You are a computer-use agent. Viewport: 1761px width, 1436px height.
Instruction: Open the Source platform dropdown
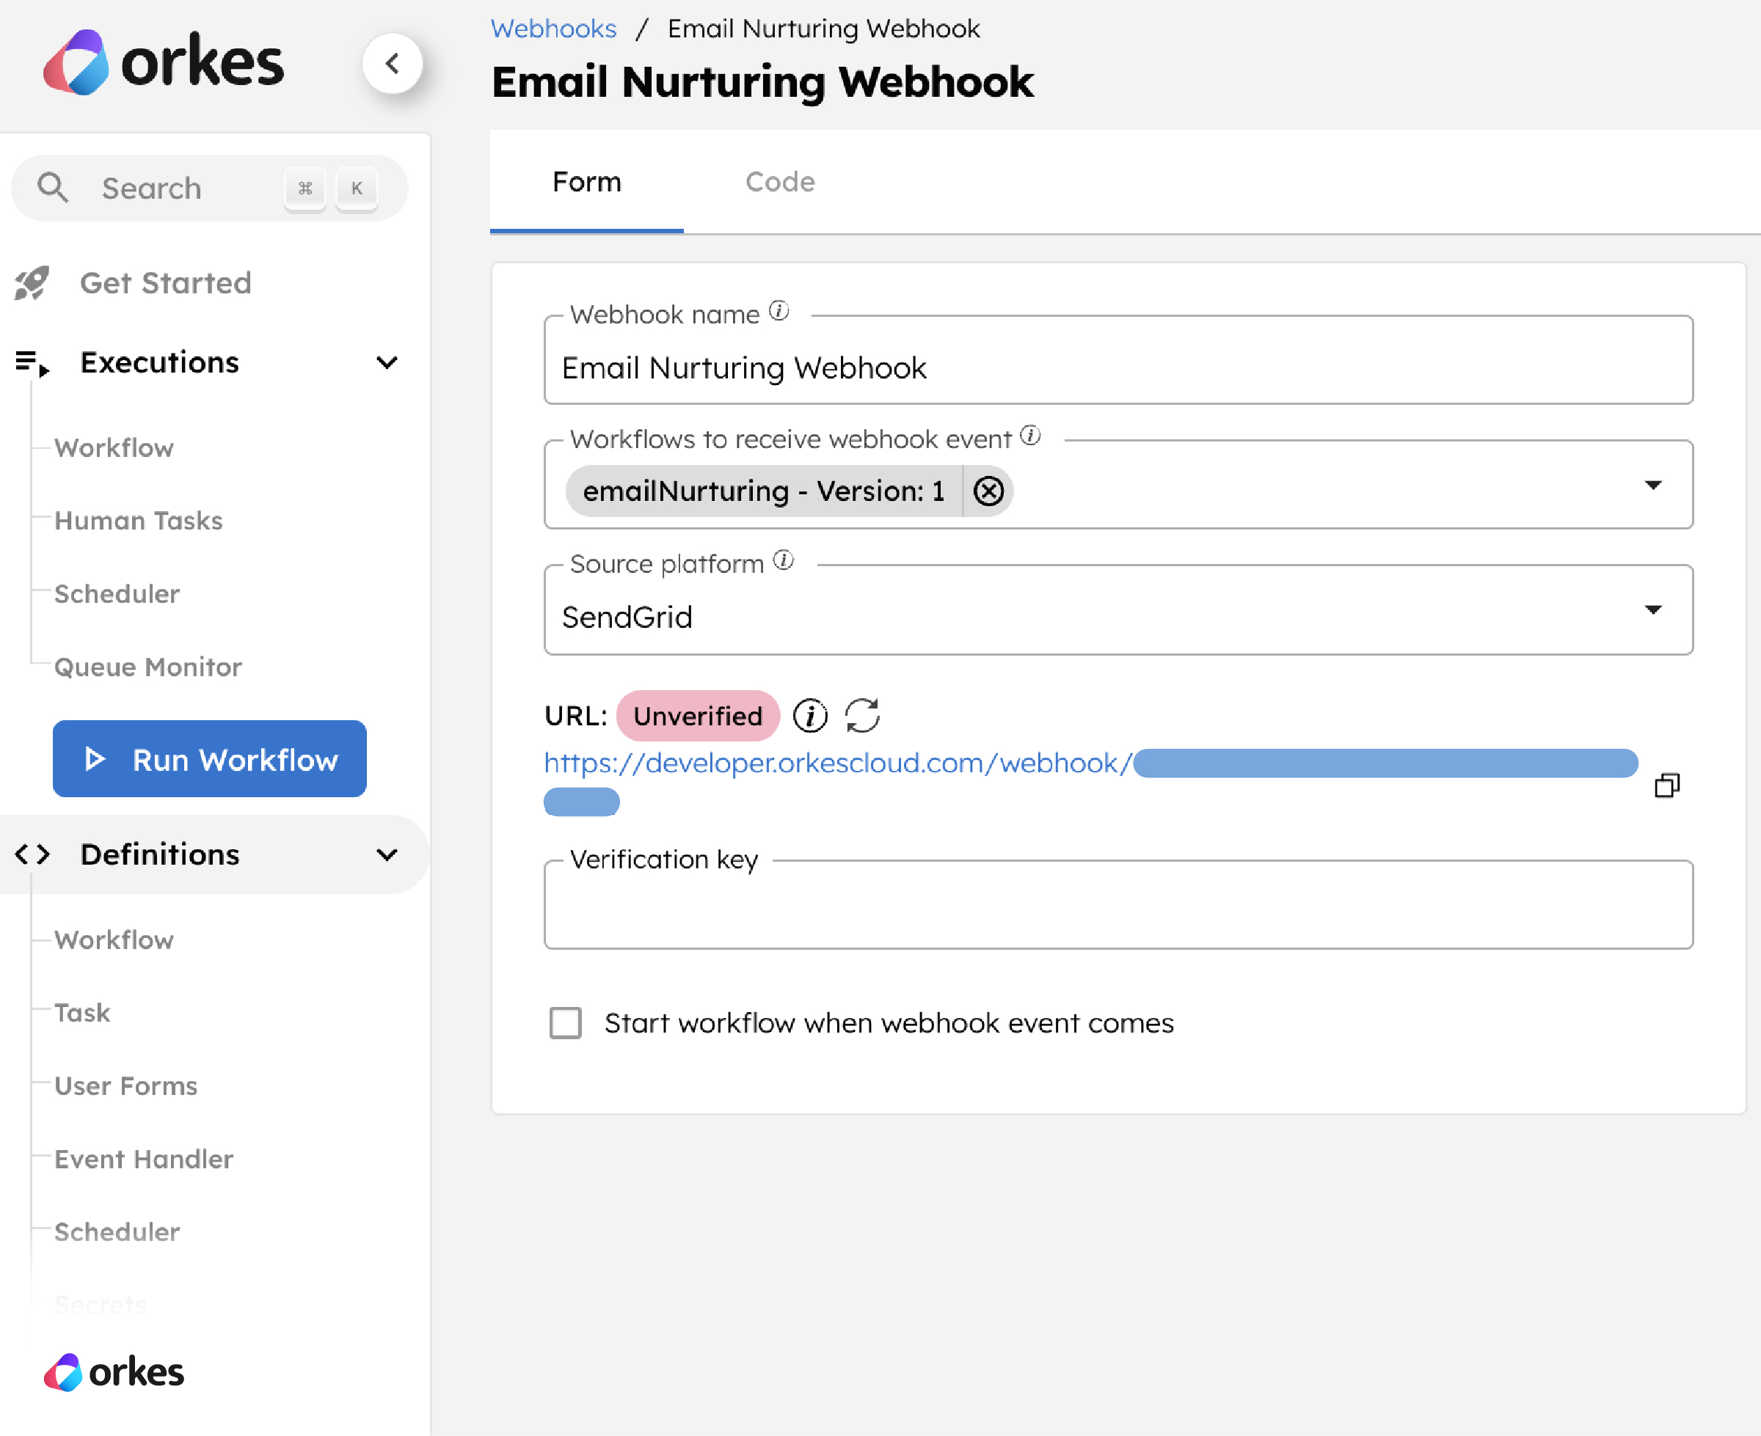coord(1653,609)
